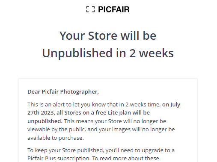Click the "To keep your Store published" sentence
Viewport: 217px width, 162px height.
point(65,150)
